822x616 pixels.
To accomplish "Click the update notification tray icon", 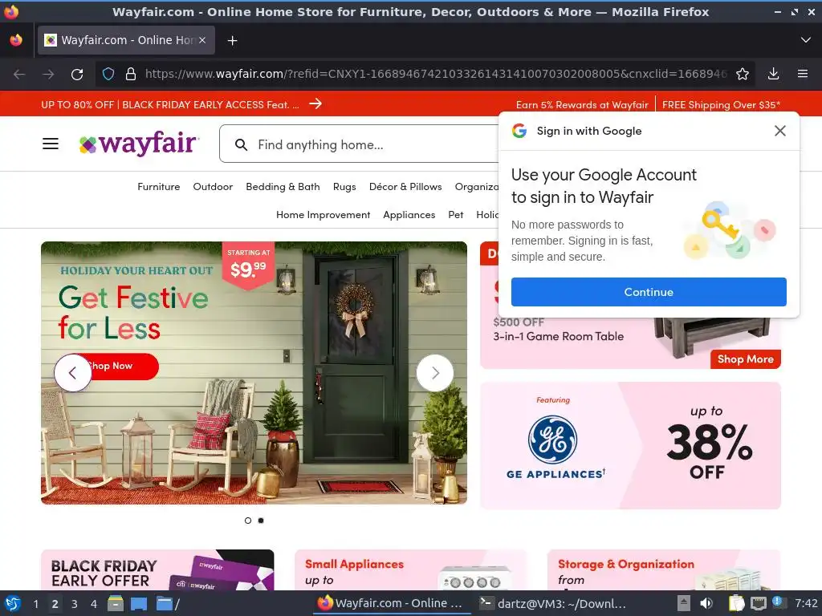I will coord(777,602).
